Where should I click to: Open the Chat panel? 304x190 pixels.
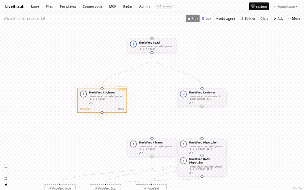click(264, 19)
